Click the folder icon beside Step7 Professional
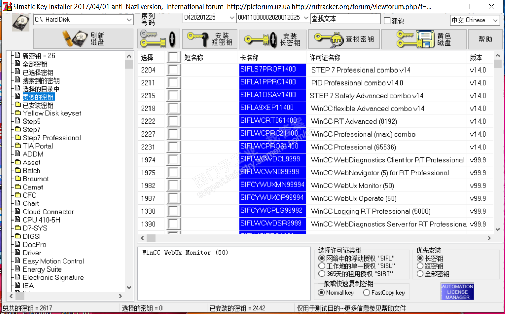The width and height of the screenshot is (505, 314). click(18, 138)
